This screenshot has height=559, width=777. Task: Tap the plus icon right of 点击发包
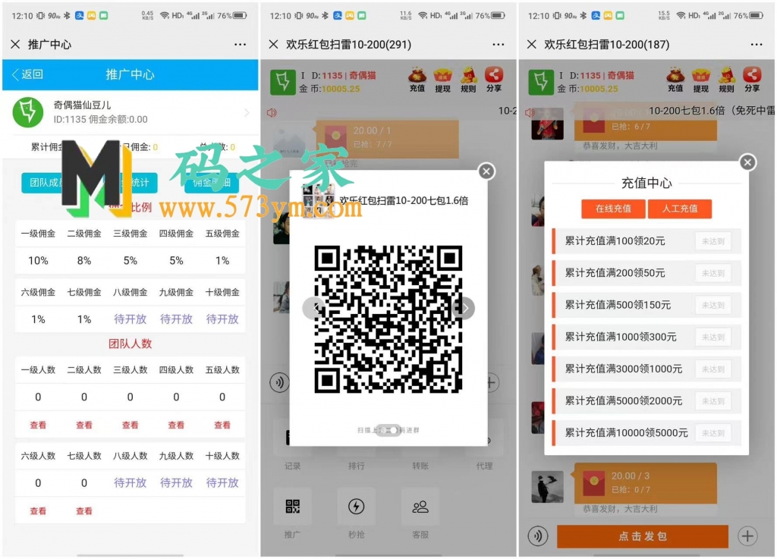747,536
